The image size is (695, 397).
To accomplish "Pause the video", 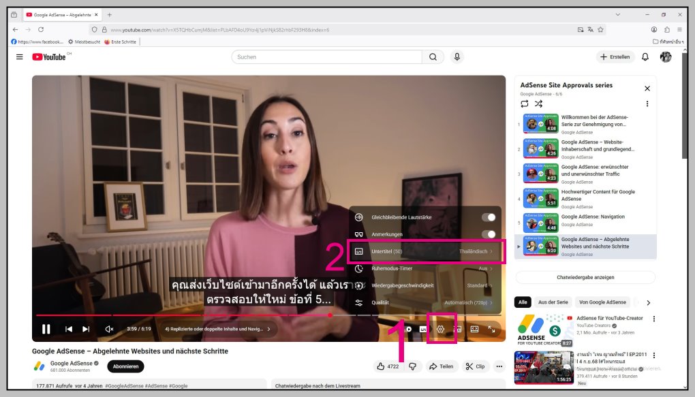I will [x=46, y=329].
